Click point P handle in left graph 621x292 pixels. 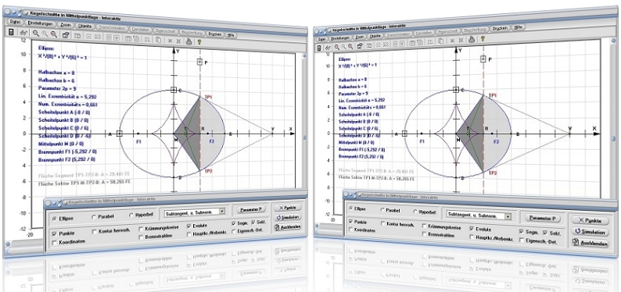point(199,62)
